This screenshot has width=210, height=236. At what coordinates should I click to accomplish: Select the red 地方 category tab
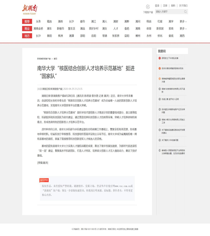pos(27,36)
